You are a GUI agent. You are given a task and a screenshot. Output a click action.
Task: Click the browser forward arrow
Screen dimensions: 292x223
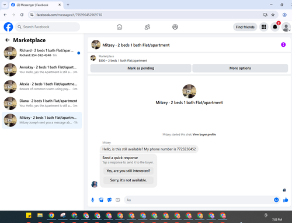(13, 15)
